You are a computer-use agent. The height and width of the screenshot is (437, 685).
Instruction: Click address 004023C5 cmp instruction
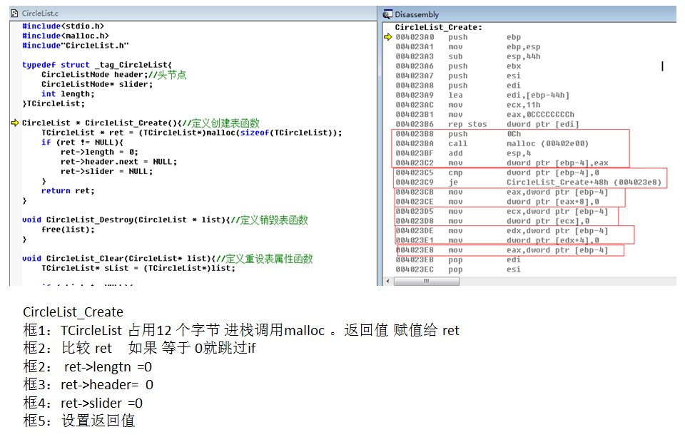pyautogui.click(x=497, y=173)
